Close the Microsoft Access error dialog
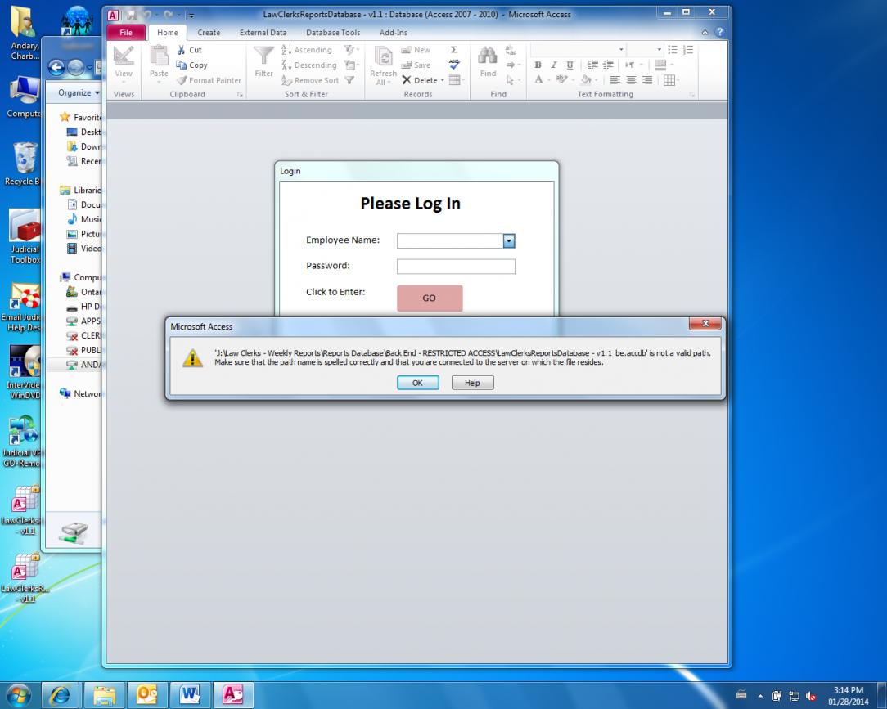Viewport: 887px width, 709px height. point(705,323)
